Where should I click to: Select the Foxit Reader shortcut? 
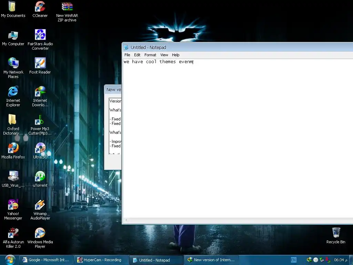coord(40,66)
